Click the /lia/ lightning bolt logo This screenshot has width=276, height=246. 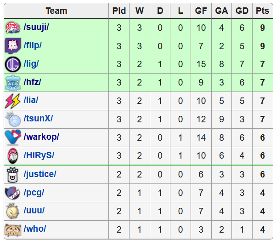click(12, 101)
